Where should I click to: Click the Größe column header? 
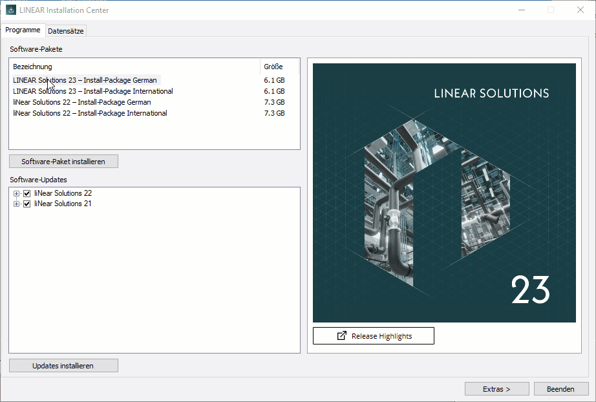point(280,67)
